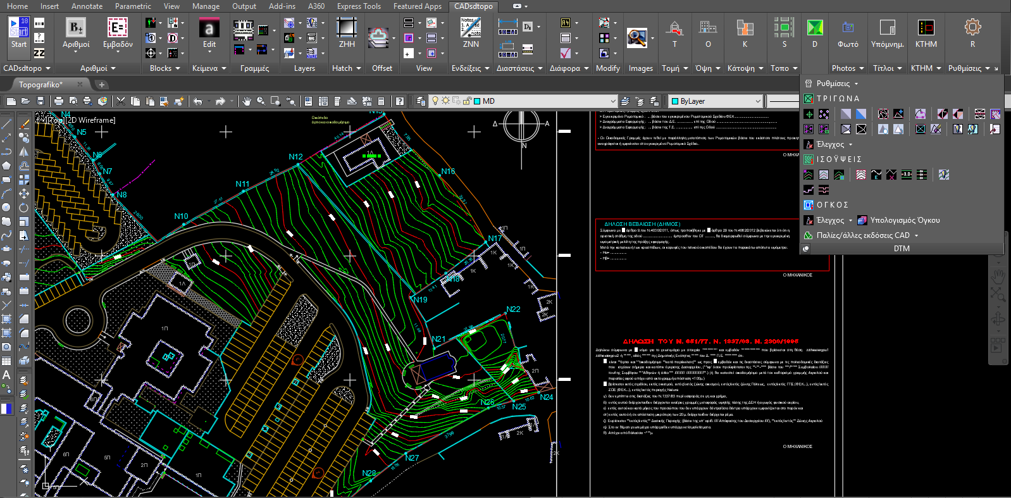The height and width of the screenshot is (498, 1011).
Task: Switch to the Annotate ribbon tab
Action: 87,6
